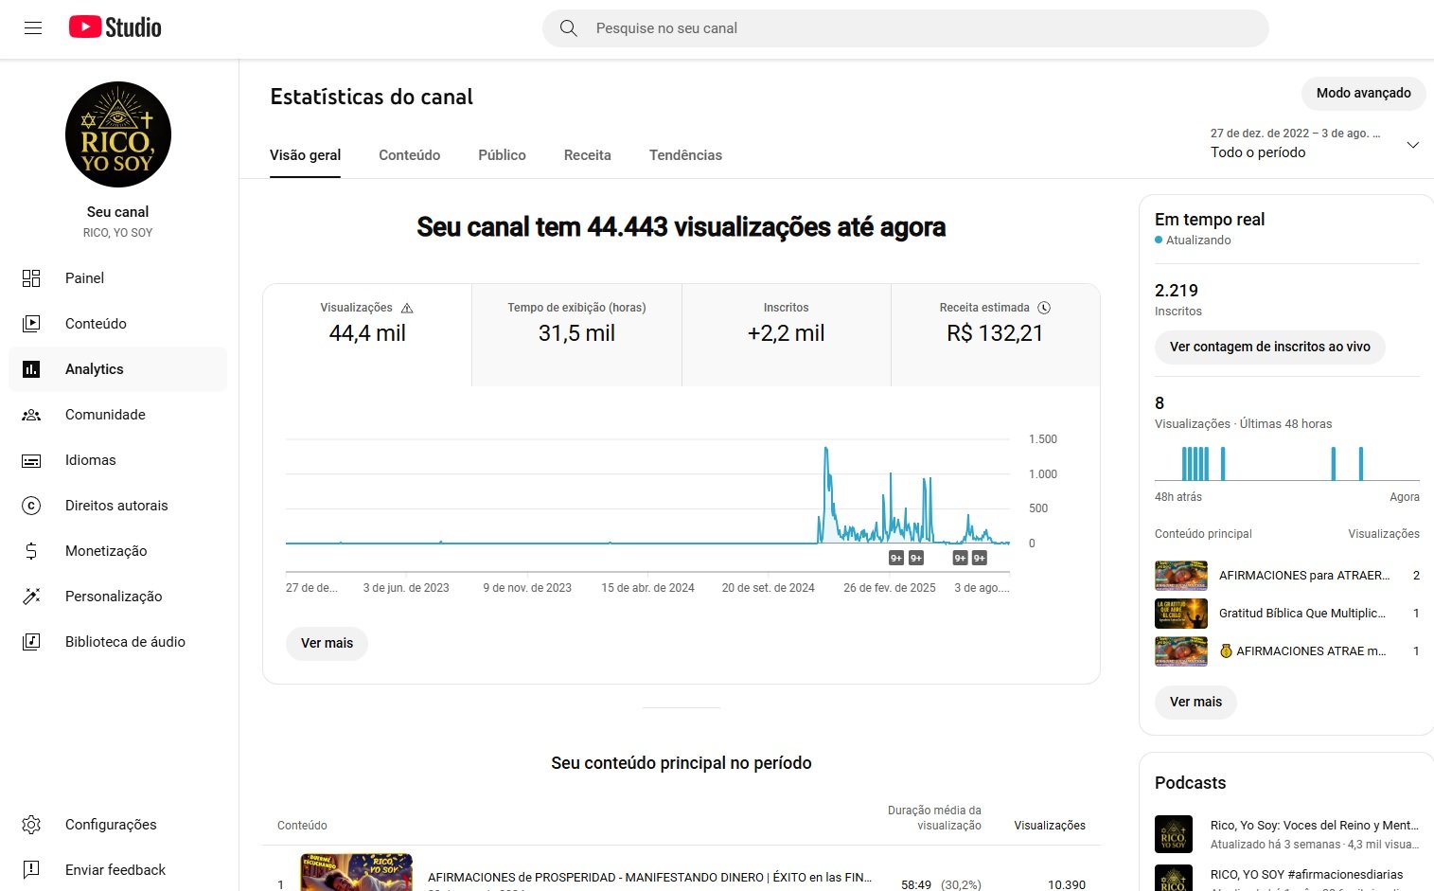Click the AFIRMACIONES ATRAE video thumbnail
This screenshot has height=891, width=1434.
[1180, 651]
